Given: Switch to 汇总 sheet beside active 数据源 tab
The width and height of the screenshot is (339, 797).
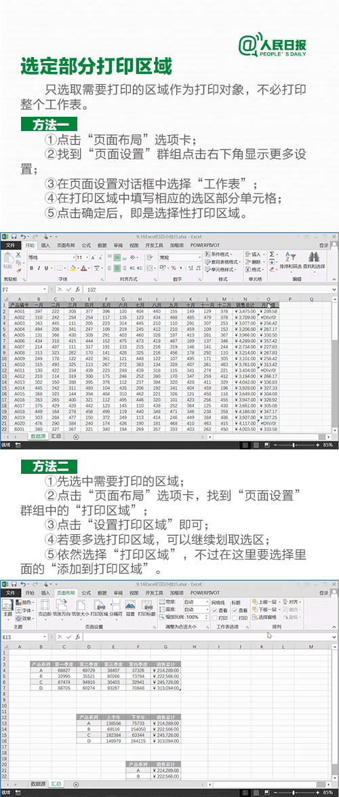Looking at the screenshot, I should pyautogui.click(x=56, y=436).
